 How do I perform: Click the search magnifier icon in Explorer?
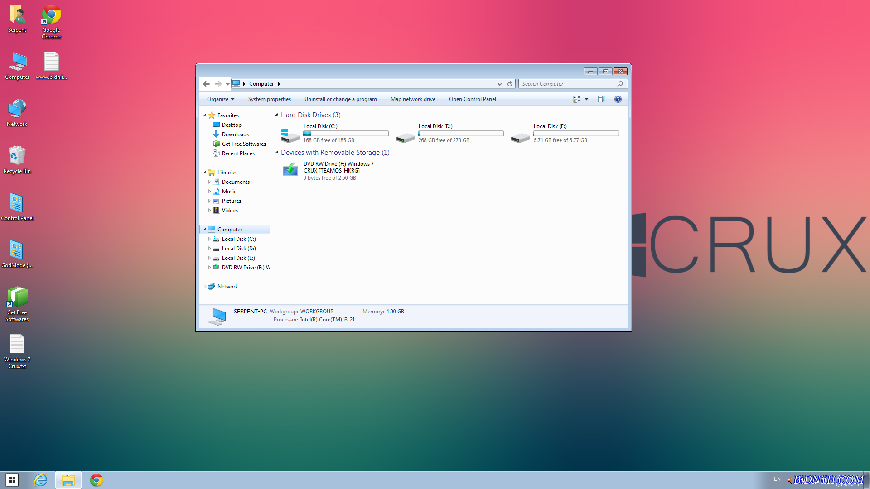[620, 84]
